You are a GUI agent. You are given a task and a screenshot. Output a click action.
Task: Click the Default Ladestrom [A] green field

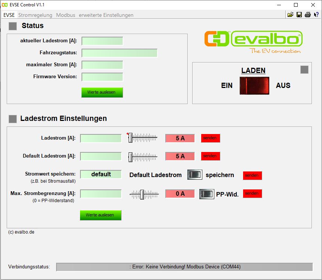[101, 156]
